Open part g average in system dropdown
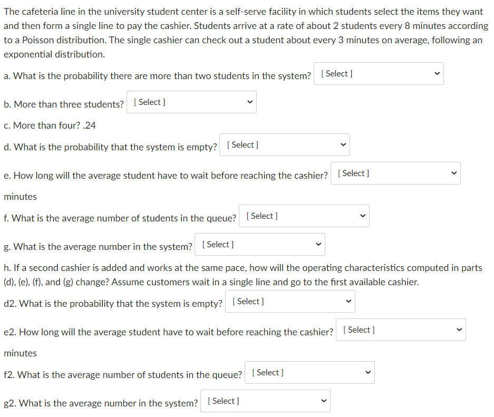 coord(259,245)
